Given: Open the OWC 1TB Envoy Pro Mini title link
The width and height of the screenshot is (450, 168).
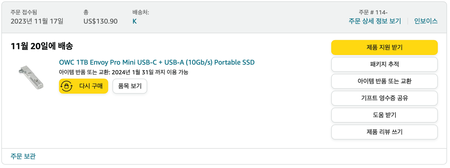Looking at the screenshot, I should (x=157, y=62).
